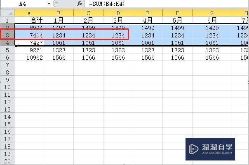Select row 1 header
Image resolution: width=249 pixels, height=165 pixels.
click(7, 20)
